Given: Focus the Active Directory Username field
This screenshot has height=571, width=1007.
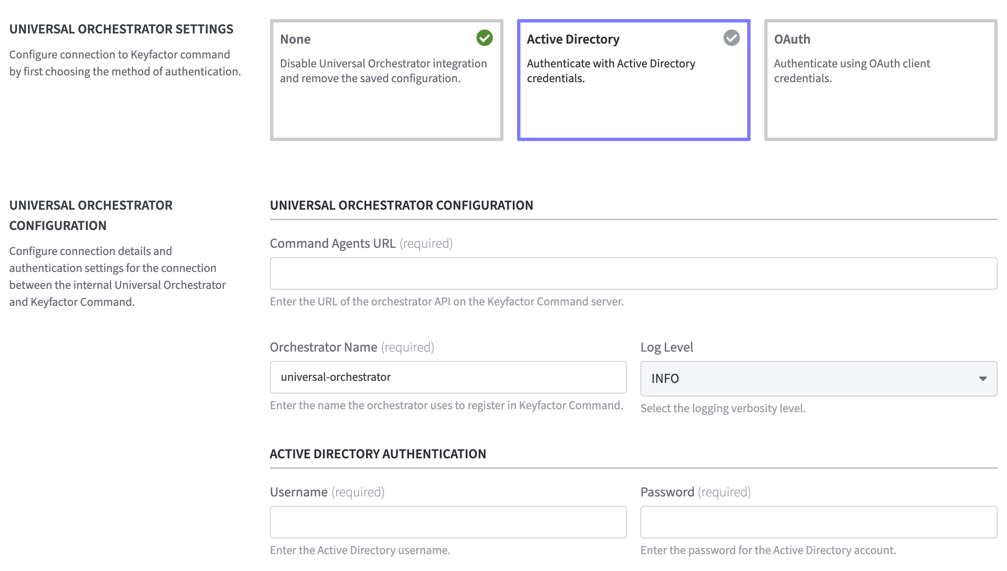Looking at the screenshot, I should [448, 522].
